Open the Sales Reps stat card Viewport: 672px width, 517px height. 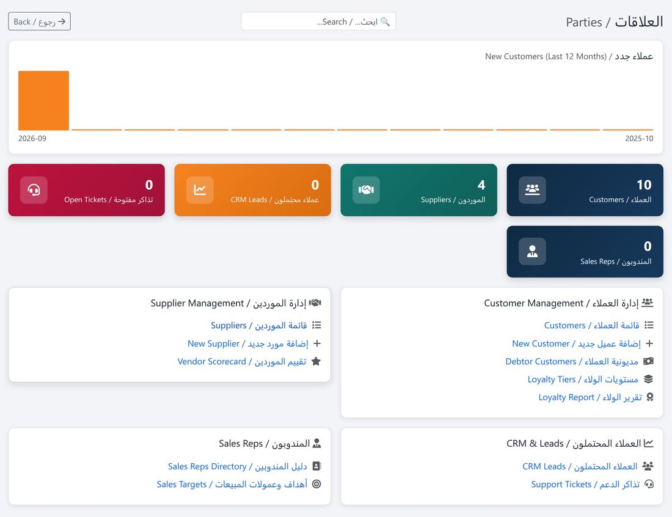[x=585, y=252]
